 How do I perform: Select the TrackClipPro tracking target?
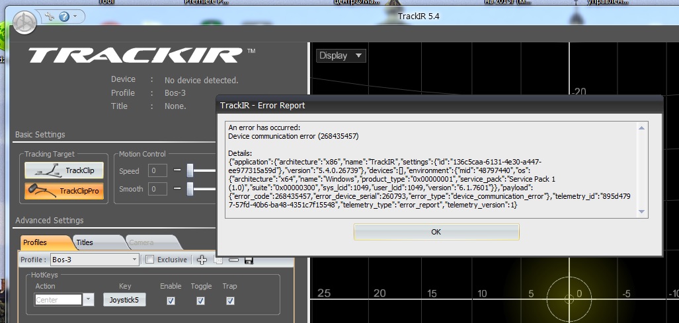pos(65,191)
